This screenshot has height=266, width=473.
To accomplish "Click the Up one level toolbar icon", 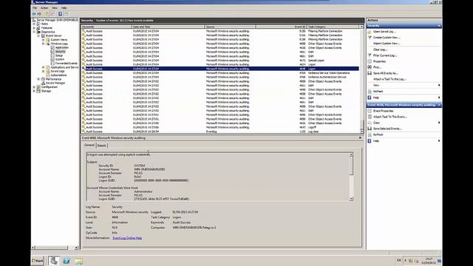I will coord(47,14).
